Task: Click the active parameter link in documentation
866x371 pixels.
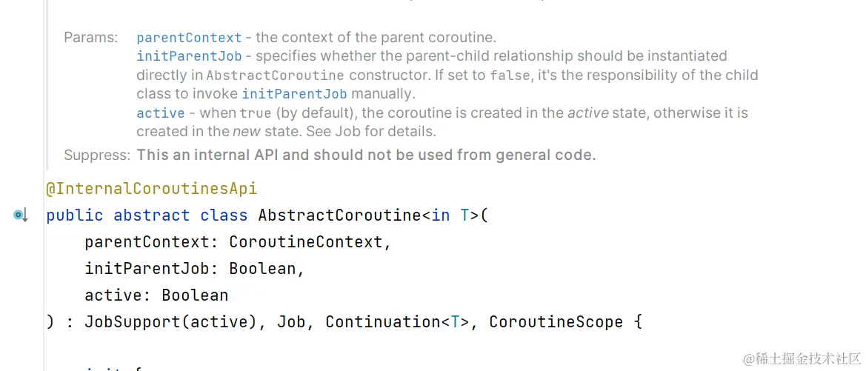Action: (x=160, y=113)
